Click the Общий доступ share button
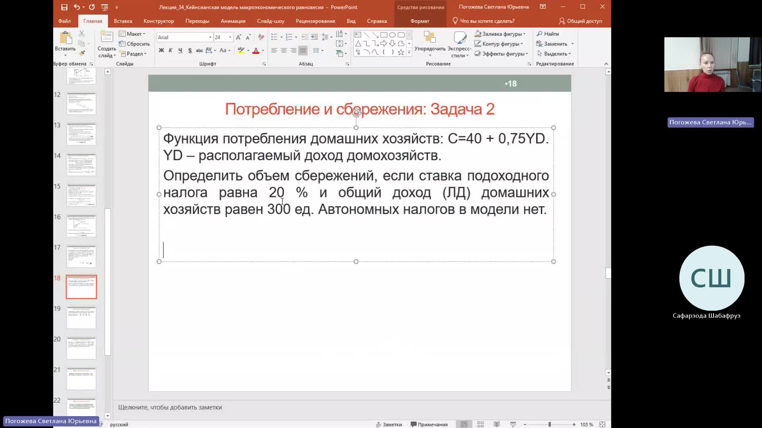 [x=580, y=21]
